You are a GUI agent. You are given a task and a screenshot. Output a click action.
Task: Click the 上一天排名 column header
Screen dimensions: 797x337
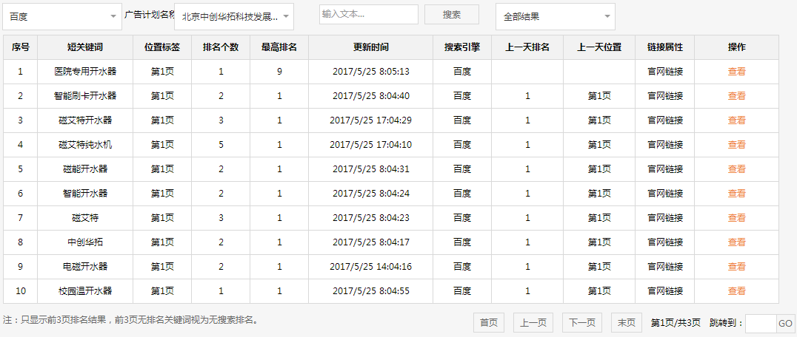(x=527, y=47)
